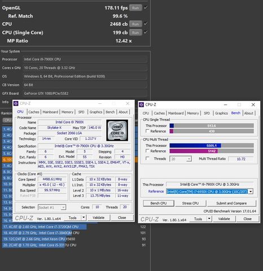Open Mainboard tab in right CPU-Z window
Viewport: 263px width, 271px height.
coord(176,113)
